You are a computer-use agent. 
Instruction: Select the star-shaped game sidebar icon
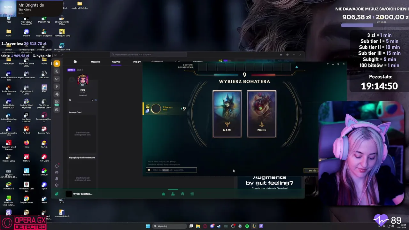pyautogui.click(x=57, y=94)
